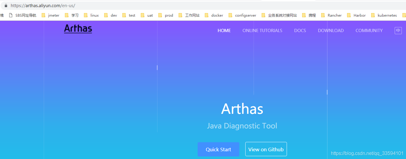Open the test bookmark folder

coord(129,15)
